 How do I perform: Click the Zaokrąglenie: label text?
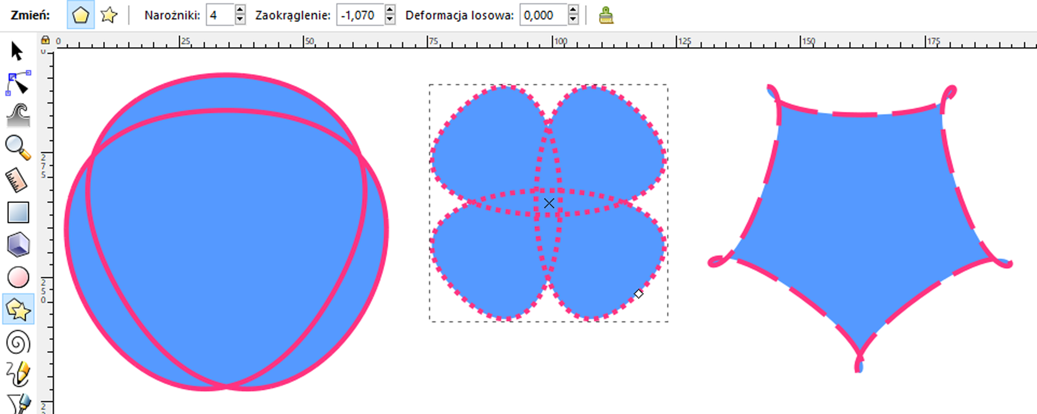coord(293,15)
